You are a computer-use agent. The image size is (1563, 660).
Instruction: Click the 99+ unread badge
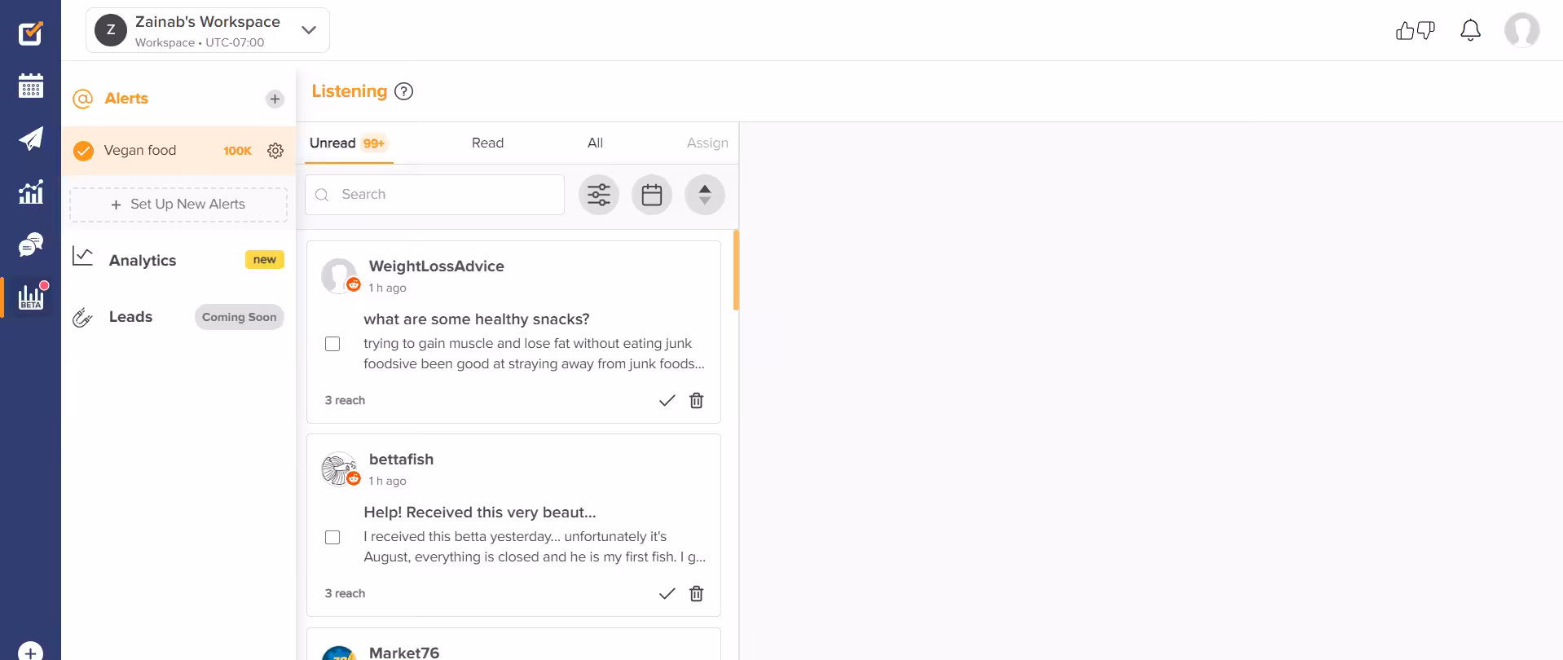tap(373, 143)
